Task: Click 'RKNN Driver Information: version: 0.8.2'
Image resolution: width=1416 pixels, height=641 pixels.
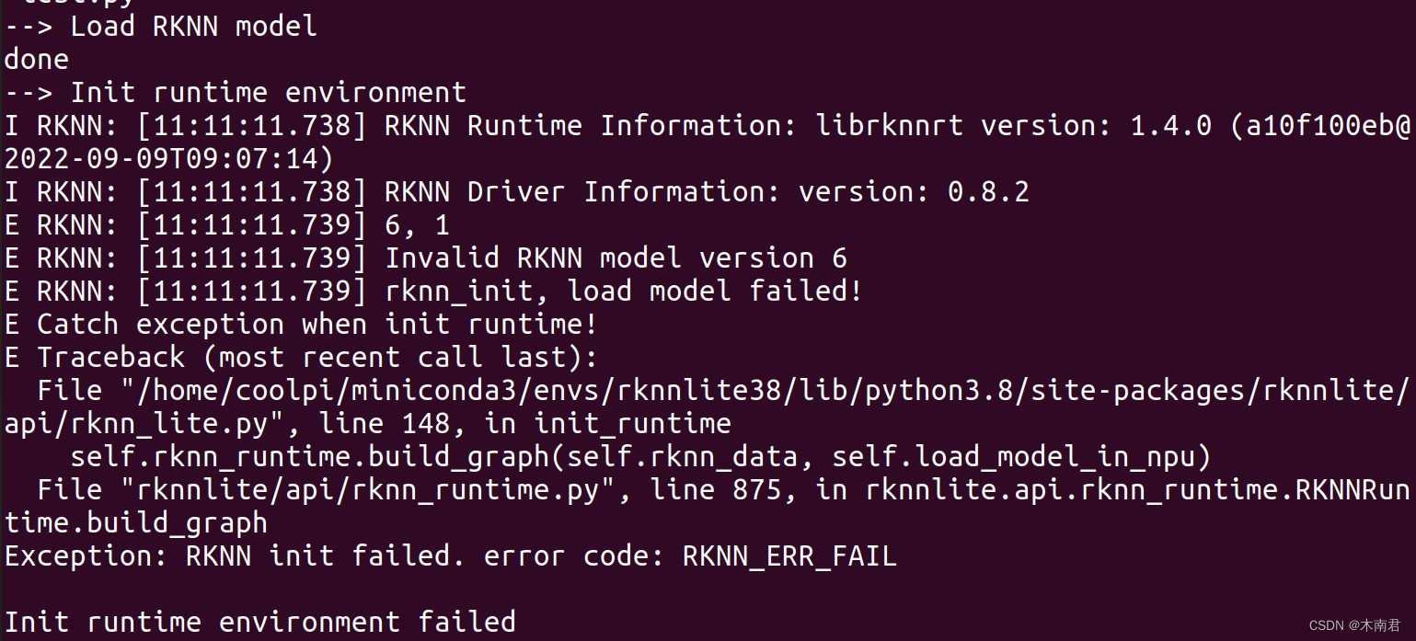Action: (x=707, y=191)
